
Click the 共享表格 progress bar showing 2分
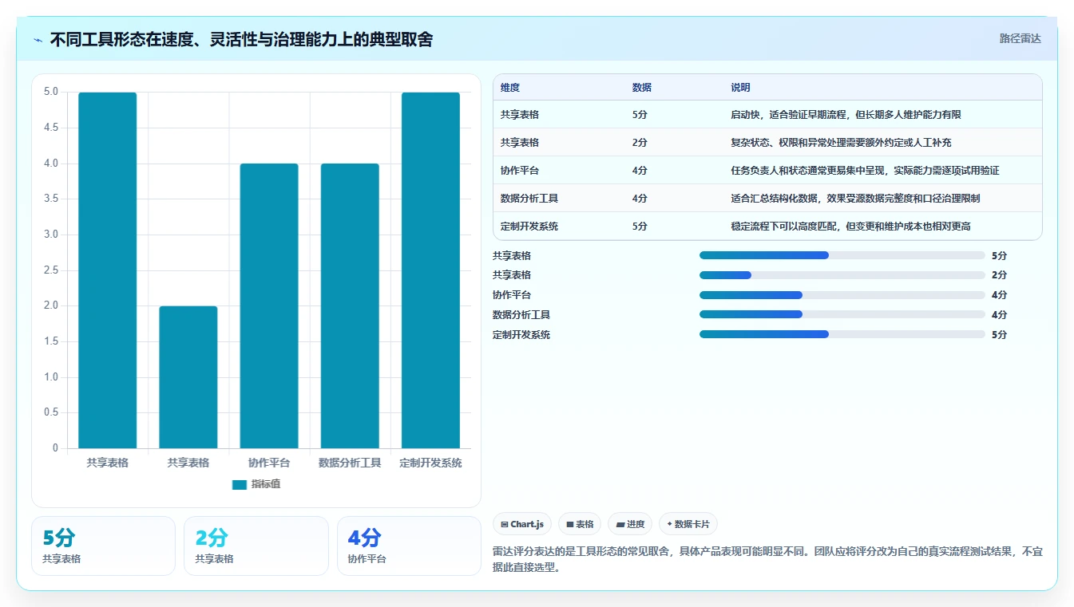[842, 275]
